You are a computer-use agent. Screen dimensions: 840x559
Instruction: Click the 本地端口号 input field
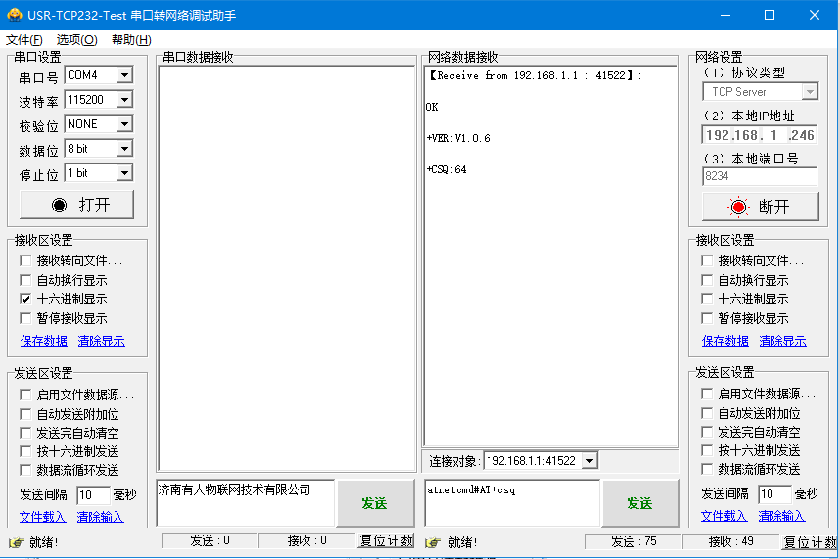[x=759, y=176]
